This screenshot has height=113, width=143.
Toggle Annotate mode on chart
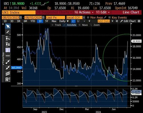point(70,25)
